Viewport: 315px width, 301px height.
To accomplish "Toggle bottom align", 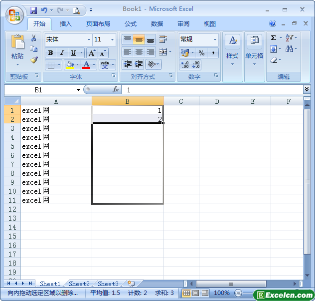I will pos(150,39).
